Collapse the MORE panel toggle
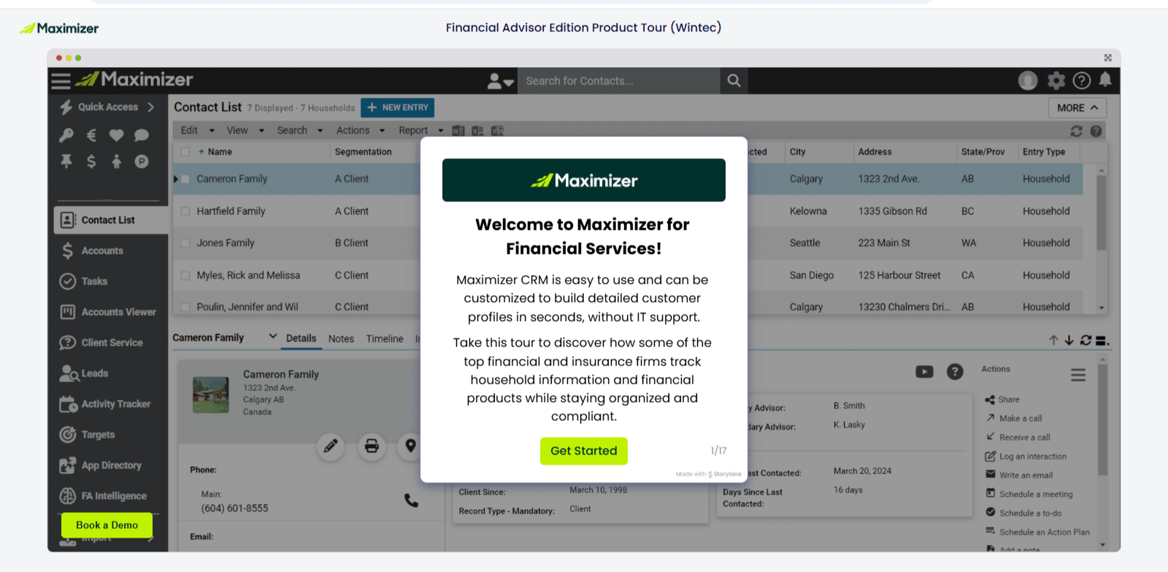The width and height of the screenshot is (1168, 572). (x=1077, y=108)
